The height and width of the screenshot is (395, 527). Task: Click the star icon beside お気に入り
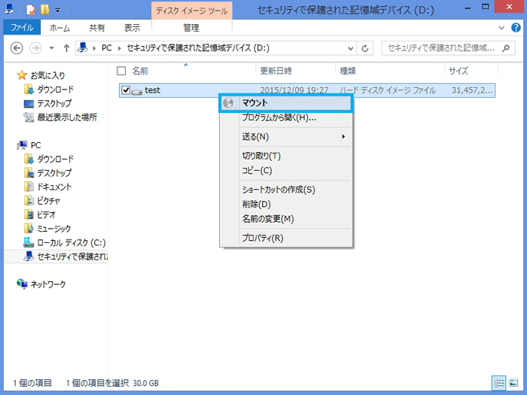click(22, 75)
